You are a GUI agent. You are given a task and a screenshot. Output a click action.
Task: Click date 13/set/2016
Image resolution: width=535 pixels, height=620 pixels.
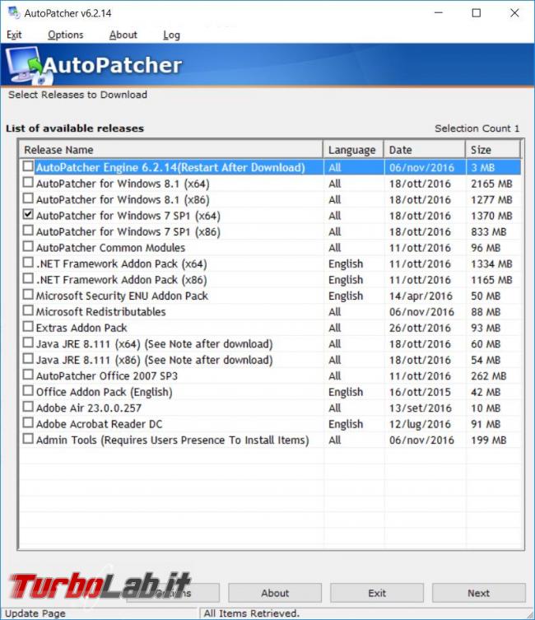click(x=420, y=408)
